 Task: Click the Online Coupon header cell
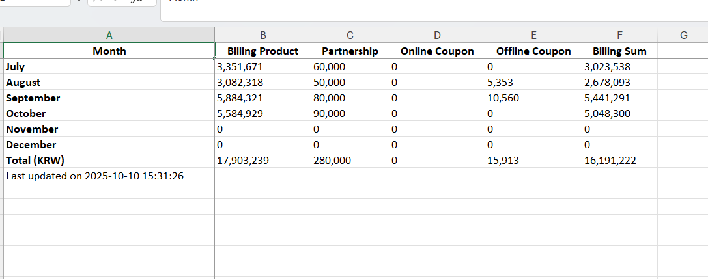pos(436,51)
